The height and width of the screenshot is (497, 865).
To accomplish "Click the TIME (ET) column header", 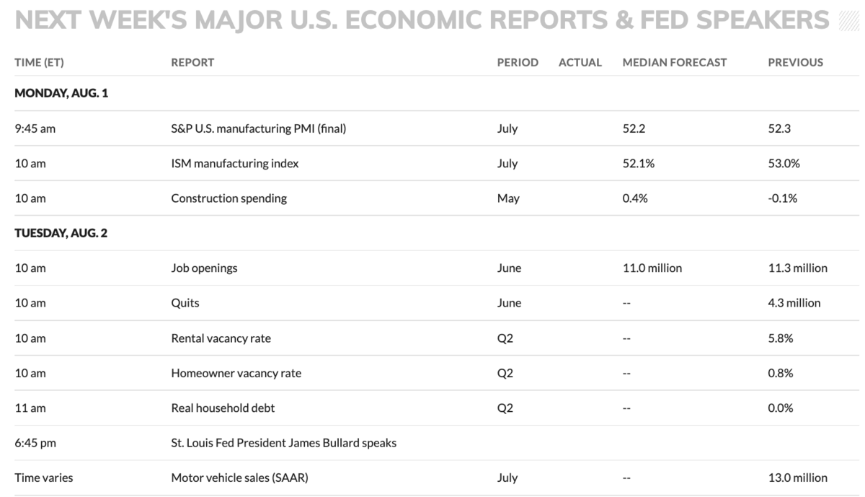I will tap(39, 63).
